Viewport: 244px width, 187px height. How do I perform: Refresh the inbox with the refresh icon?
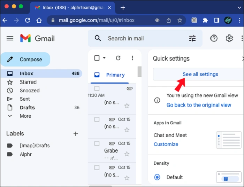pyautogui.click(x=118, y=58)
